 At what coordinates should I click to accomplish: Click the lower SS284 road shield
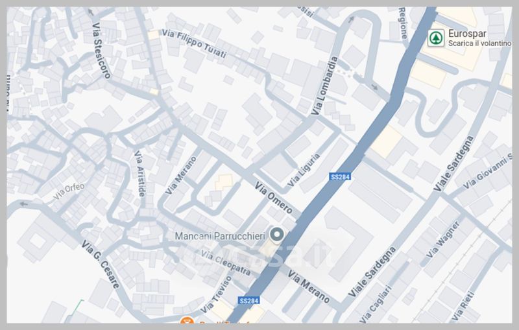(x=249, y=301)
